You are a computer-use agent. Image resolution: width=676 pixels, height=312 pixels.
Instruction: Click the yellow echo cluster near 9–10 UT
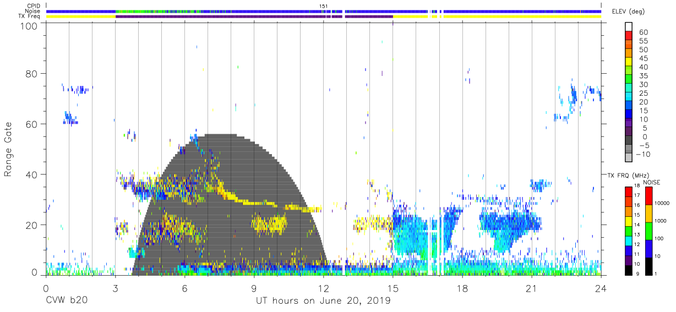[x=269, y=223]
